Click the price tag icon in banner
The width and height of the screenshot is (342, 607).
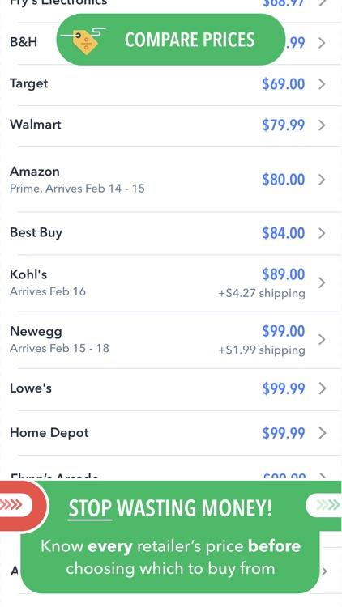tap(84, 40)
